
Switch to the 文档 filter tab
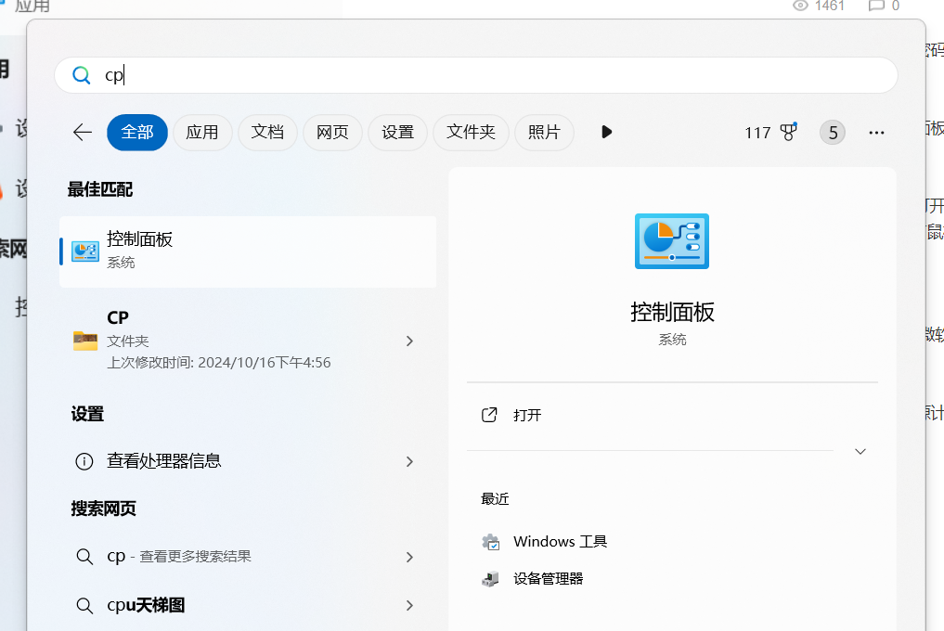point(267,133)
